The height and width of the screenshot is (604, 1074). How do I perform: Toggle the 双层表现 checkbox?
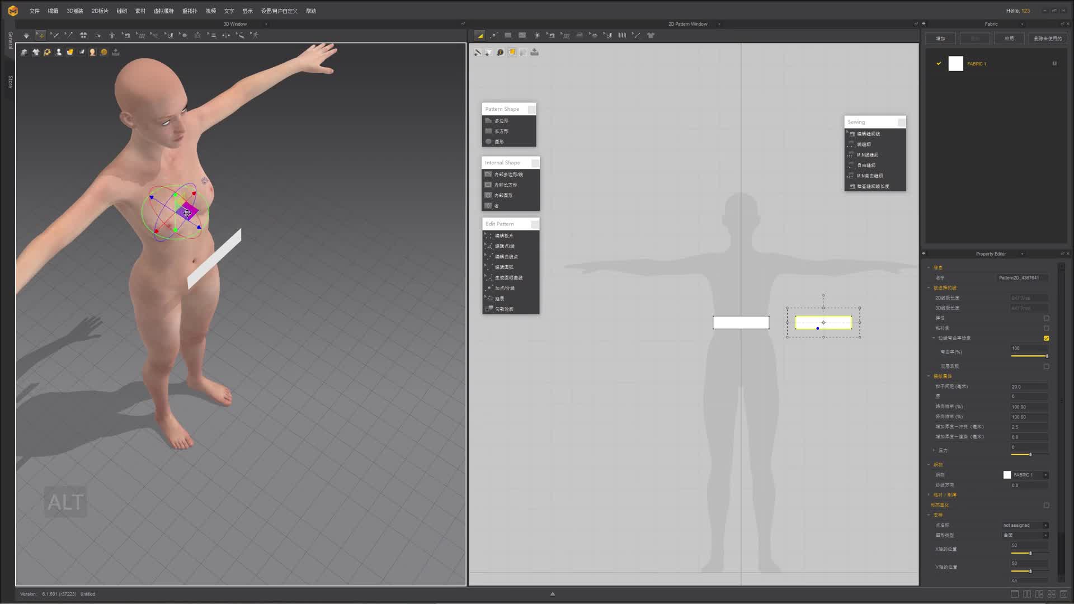click(1046, 367)
